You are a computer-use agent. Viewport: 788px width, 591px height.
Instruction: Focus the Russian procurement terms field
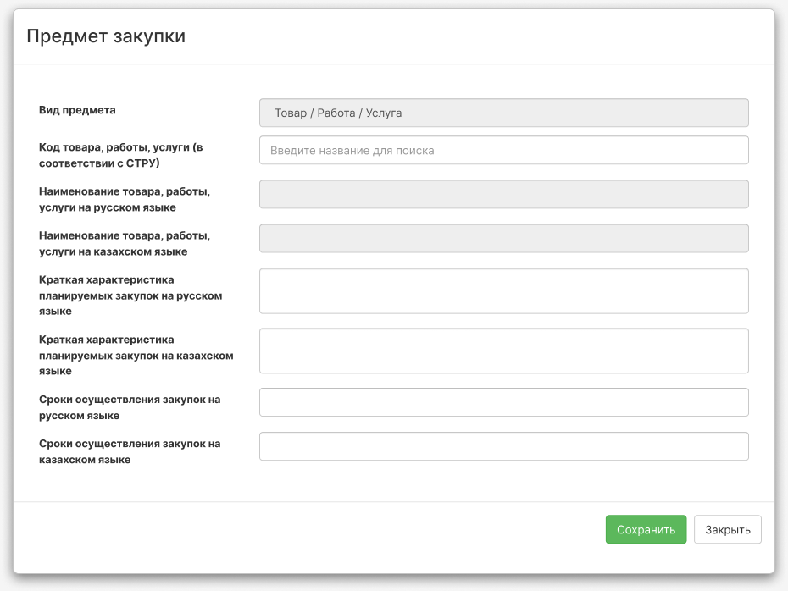[503, 402]
